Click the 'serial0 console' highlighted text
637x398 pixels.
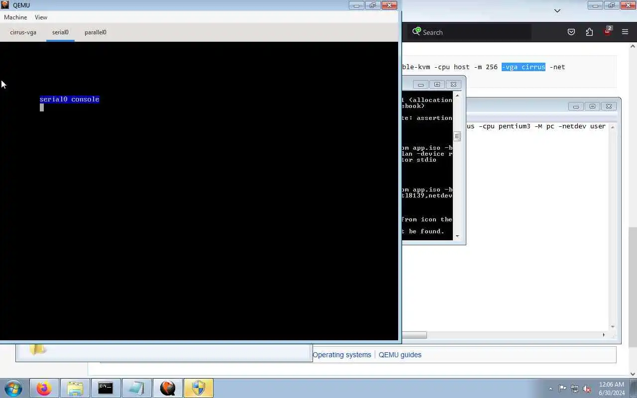pyautogui.click(x=69, y=99)
